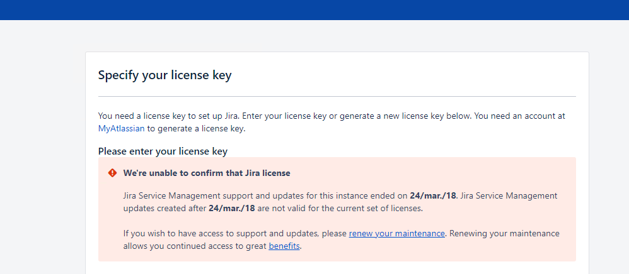The height and width of the screenshot is (274, 629).
Task: Click the 24/mar./18 date after updates created after
Action: point(232,209)
